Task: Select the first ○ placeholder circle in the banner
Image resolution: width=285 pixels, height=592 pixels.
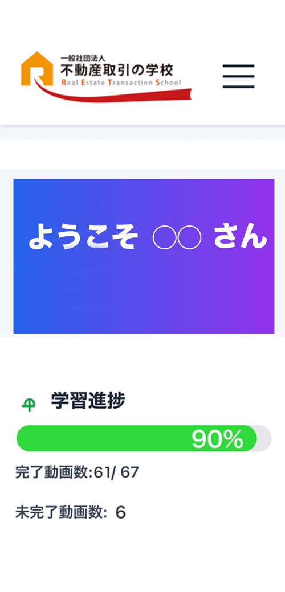Action: click(164, 239)
